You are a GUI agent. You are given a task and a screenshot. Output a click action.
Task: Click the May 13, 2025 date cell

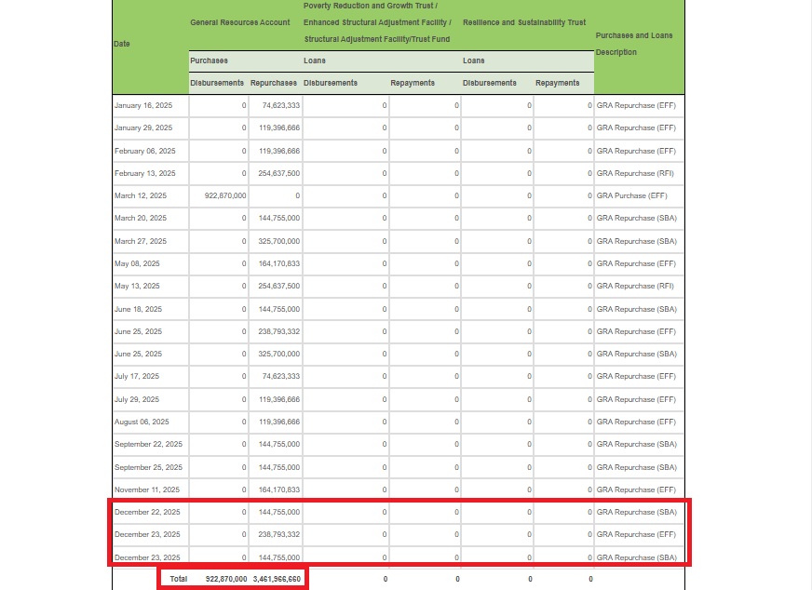pos(137,286)
